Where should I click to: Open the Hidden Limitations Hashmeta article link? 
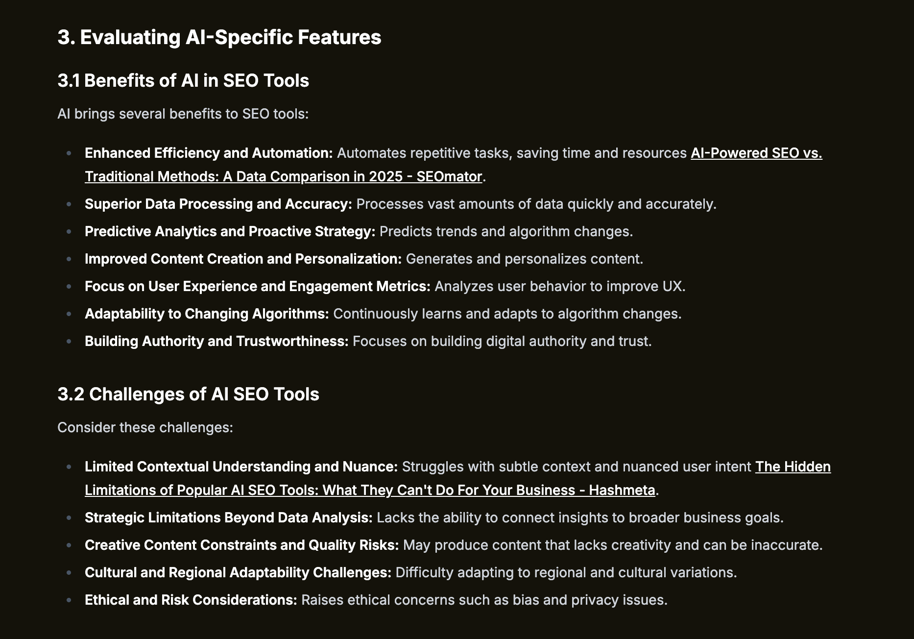click(370, 490)
